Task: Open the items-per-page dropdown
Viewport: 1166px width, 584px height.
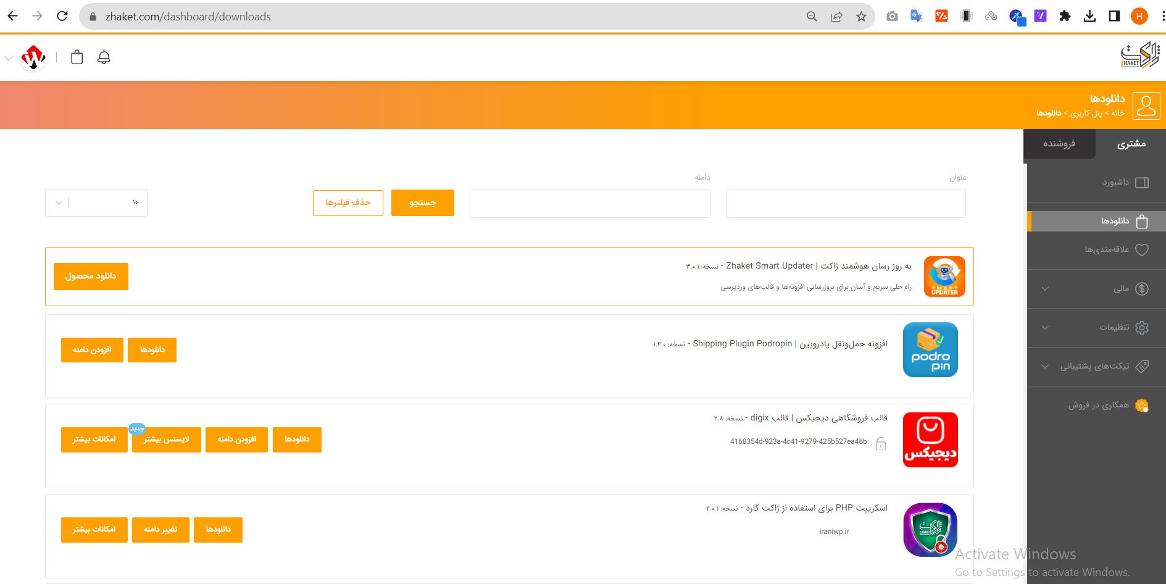Action: click(96, 202)
